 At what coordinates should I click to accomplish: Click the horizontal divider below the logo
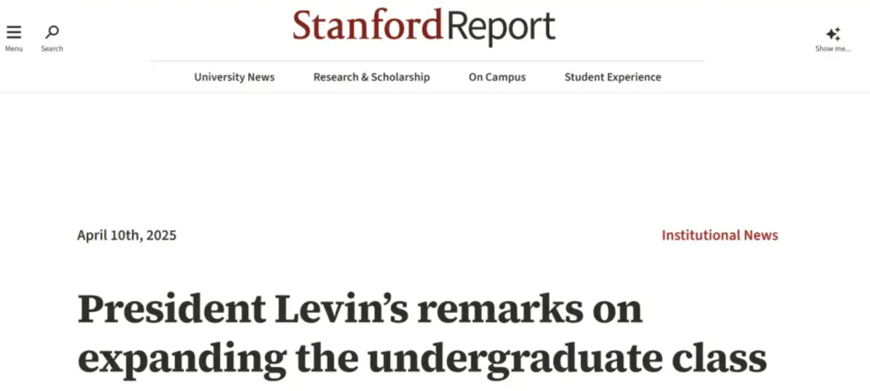coord(427,61)
